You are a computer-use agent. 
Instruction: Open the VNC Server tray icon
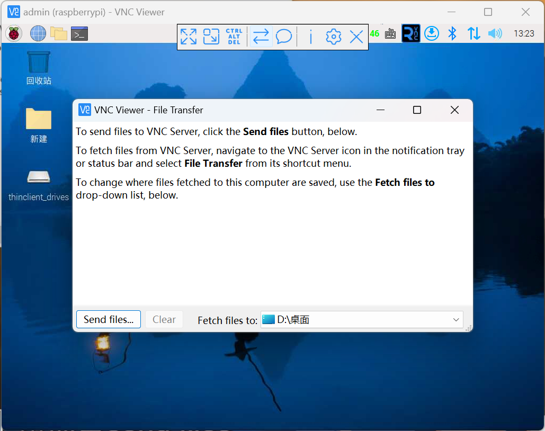(411, 33)
